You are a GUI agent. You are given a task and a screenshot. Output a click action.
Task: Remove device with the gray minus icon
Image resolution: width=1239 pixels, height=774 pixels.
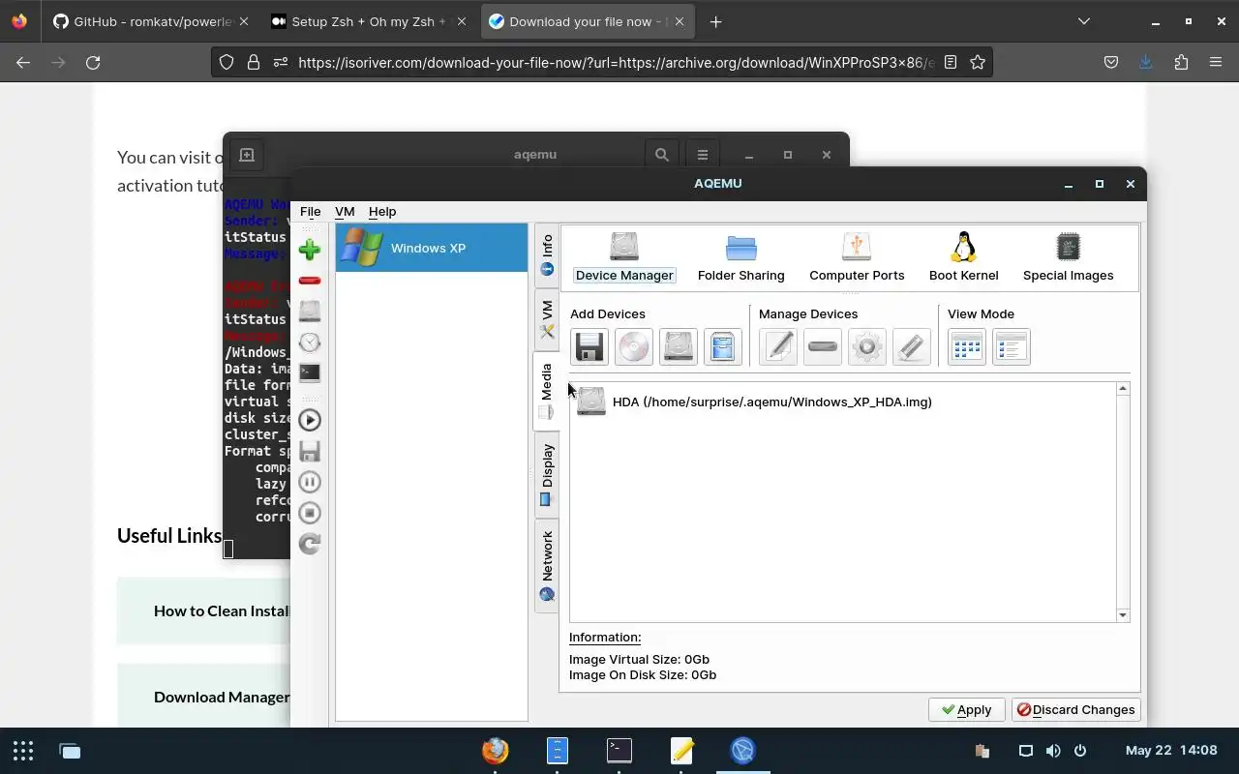(823, 346)
